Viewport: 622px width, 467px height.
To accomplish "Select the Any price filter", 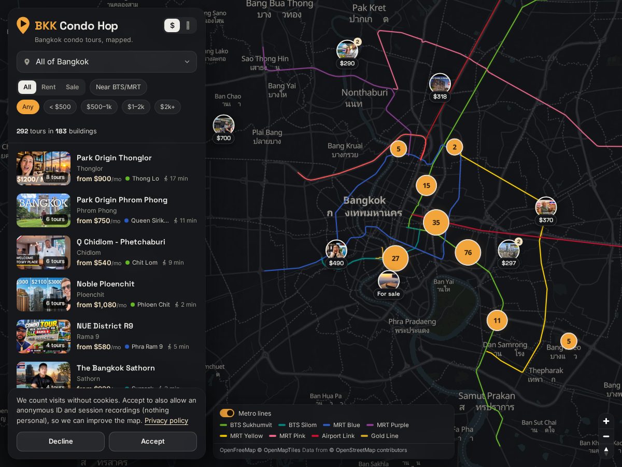I will [28, 107].
